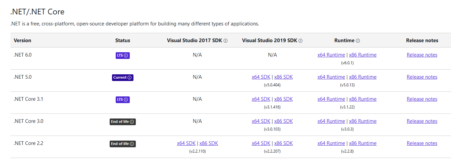Download x86 Runtime for .NET Core 2.2
Image resolution: width=451 pixels, height=159 pixels.
pyautogui.click(x=363, y=143)
